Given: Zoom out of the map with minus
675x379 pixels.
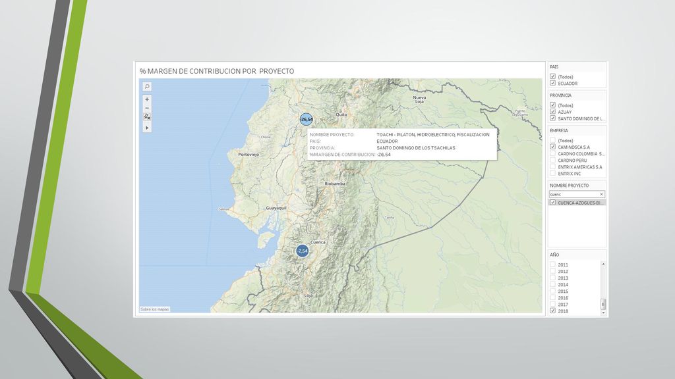Looking at the screenshot, I should 147,108.
